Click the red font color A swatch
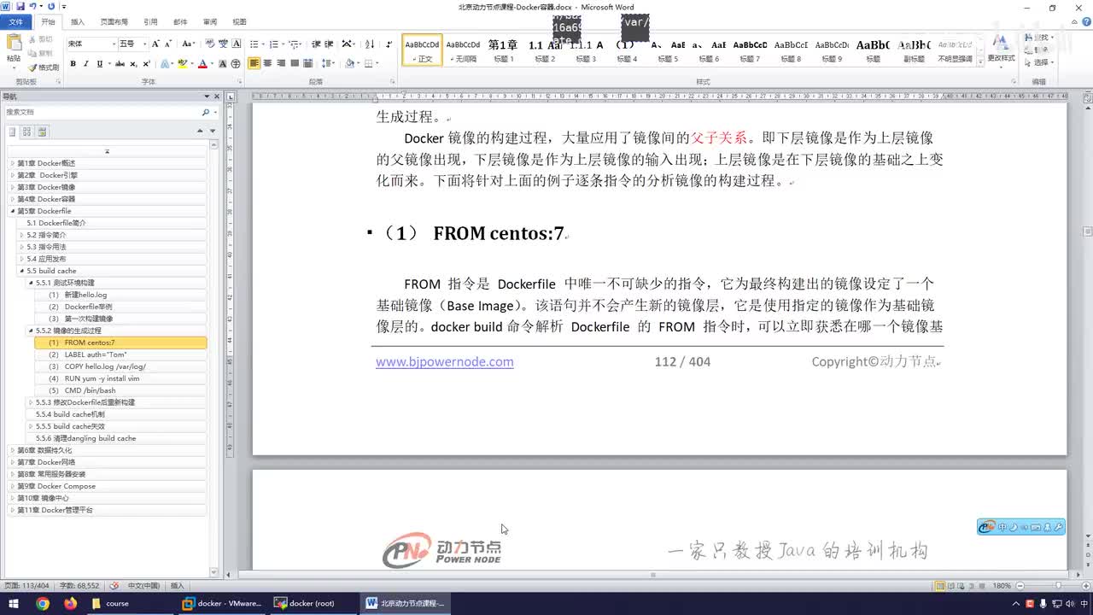Image resolution: width=1093 pixels, height=615 pixels. tap(202, 63)
